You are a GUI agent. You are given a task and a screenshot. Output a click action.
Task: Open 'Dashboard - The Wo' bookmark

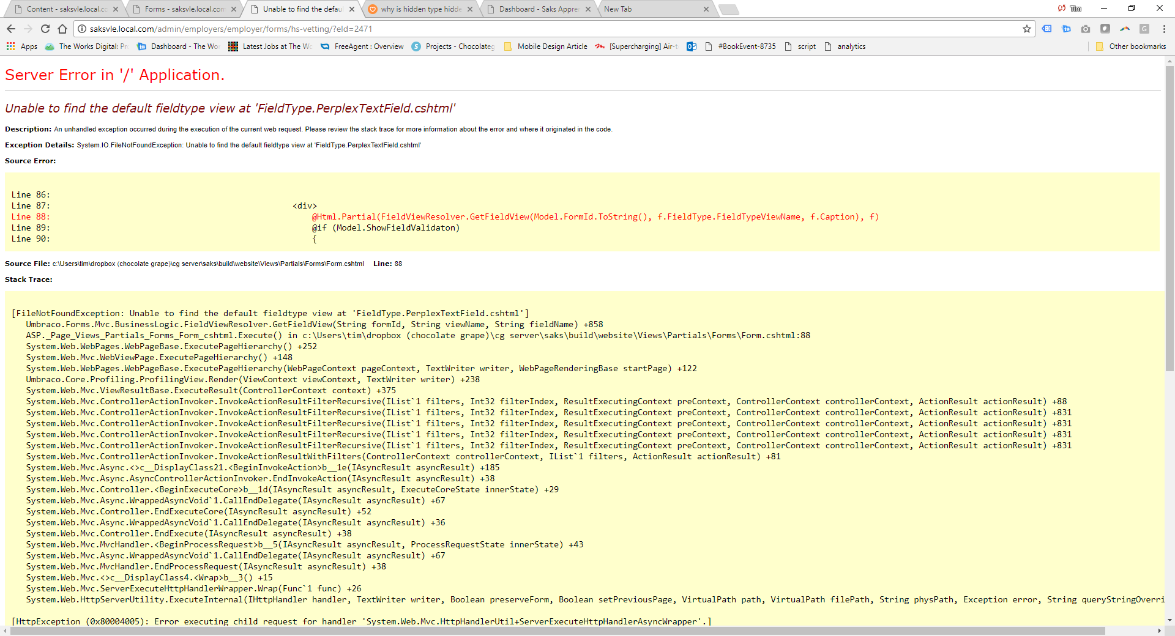[x=178, y=46]
